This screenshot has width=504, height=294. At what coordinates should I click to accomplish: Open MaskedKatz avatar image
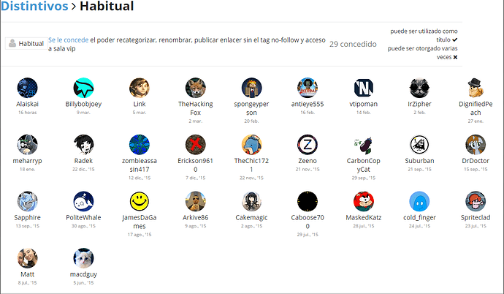364,201
